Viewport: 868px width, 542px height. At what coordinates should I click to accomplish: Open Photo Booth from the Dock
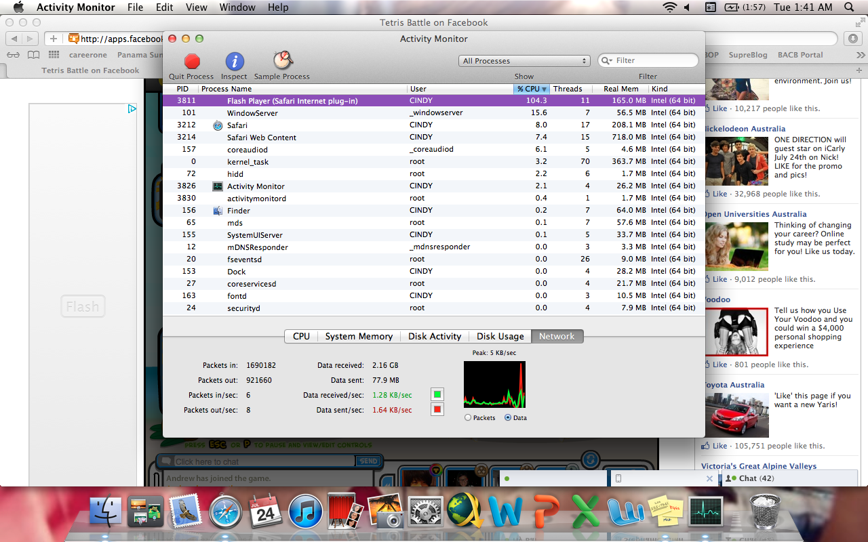tap(345, 512)
